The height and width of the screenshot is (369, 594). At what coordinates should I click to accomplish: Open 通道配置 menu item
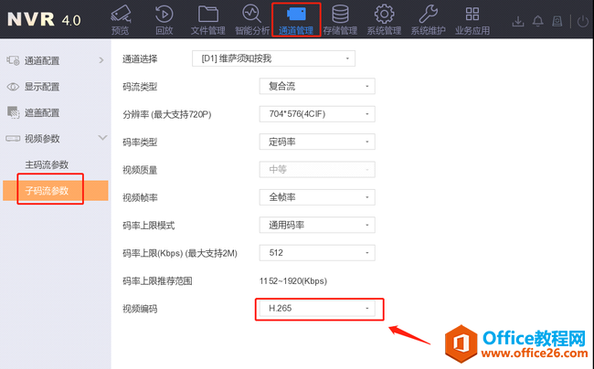(x=42, y=60)
